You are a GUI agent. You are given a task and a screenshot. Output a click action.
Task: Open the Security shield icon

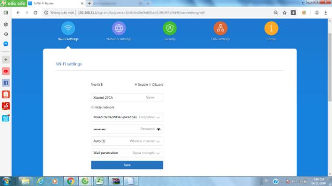pyautogui.click(x=170, y=28)
